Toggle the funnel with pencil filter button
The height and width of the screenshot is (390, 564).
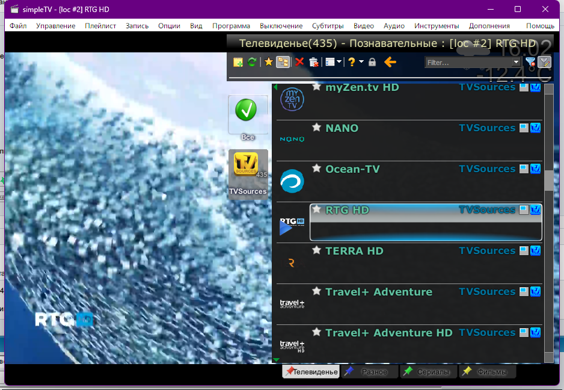tap(544, 63)
